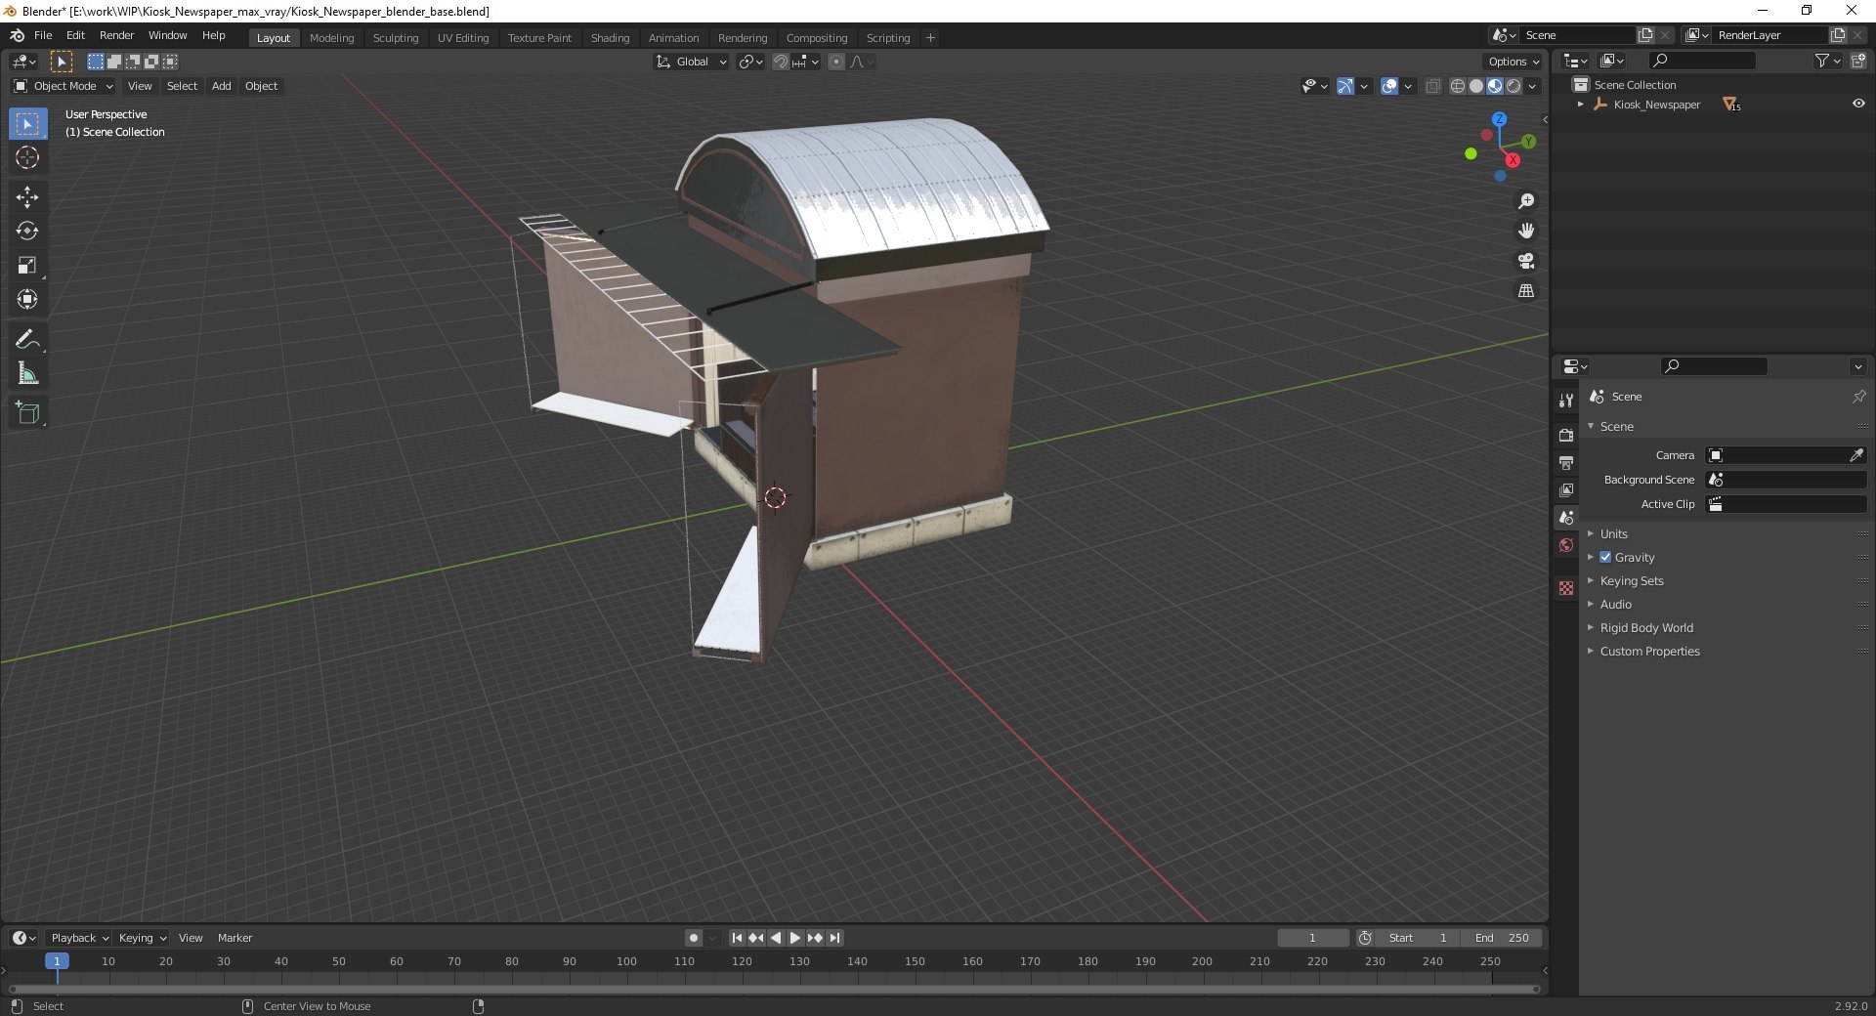
Task: Switch to the UV Editing workspace tab
Action: [x=463, y=38]
